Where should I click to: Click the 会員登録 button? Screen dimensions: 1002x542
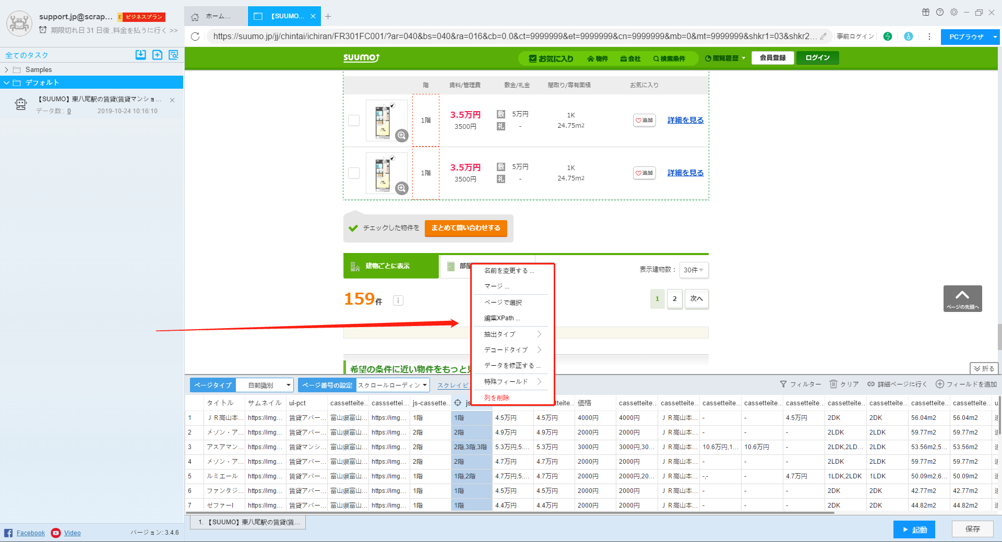tap(772, 58)
